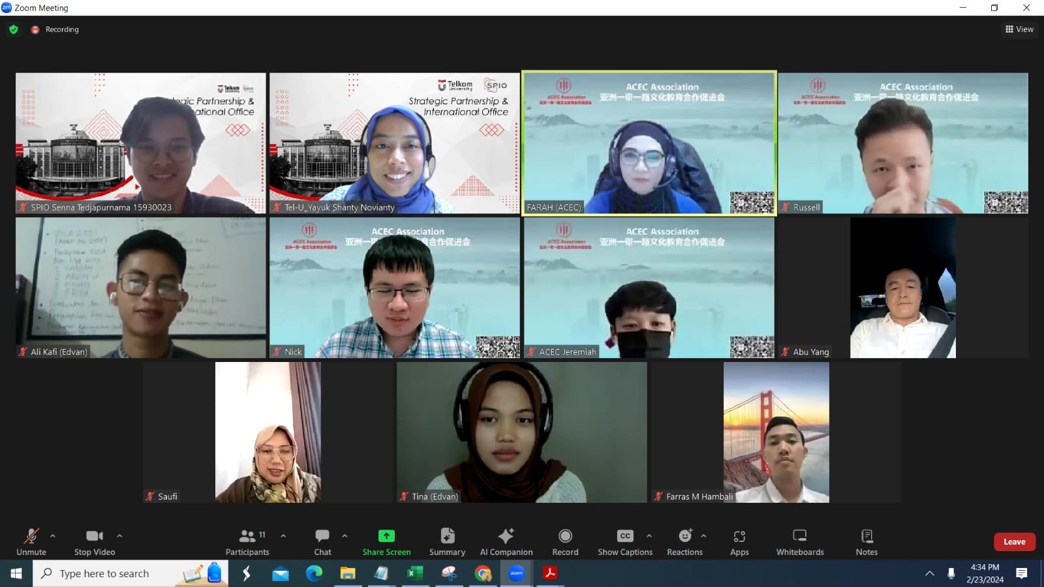Launch the AI Companion

(x=506, y=542)
